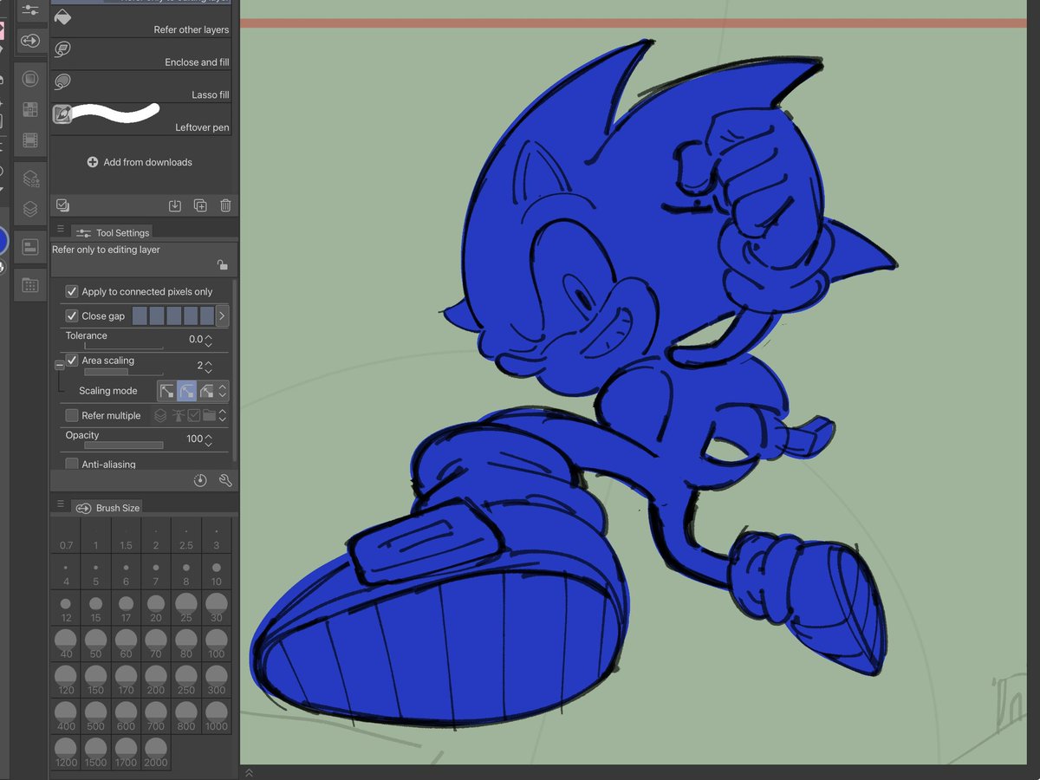Image resolution: width=1040 pixels, height=780 pixels.
Task: Select Refer multiple reference layer lighthouse icon
Action: (x=179, y=416)
